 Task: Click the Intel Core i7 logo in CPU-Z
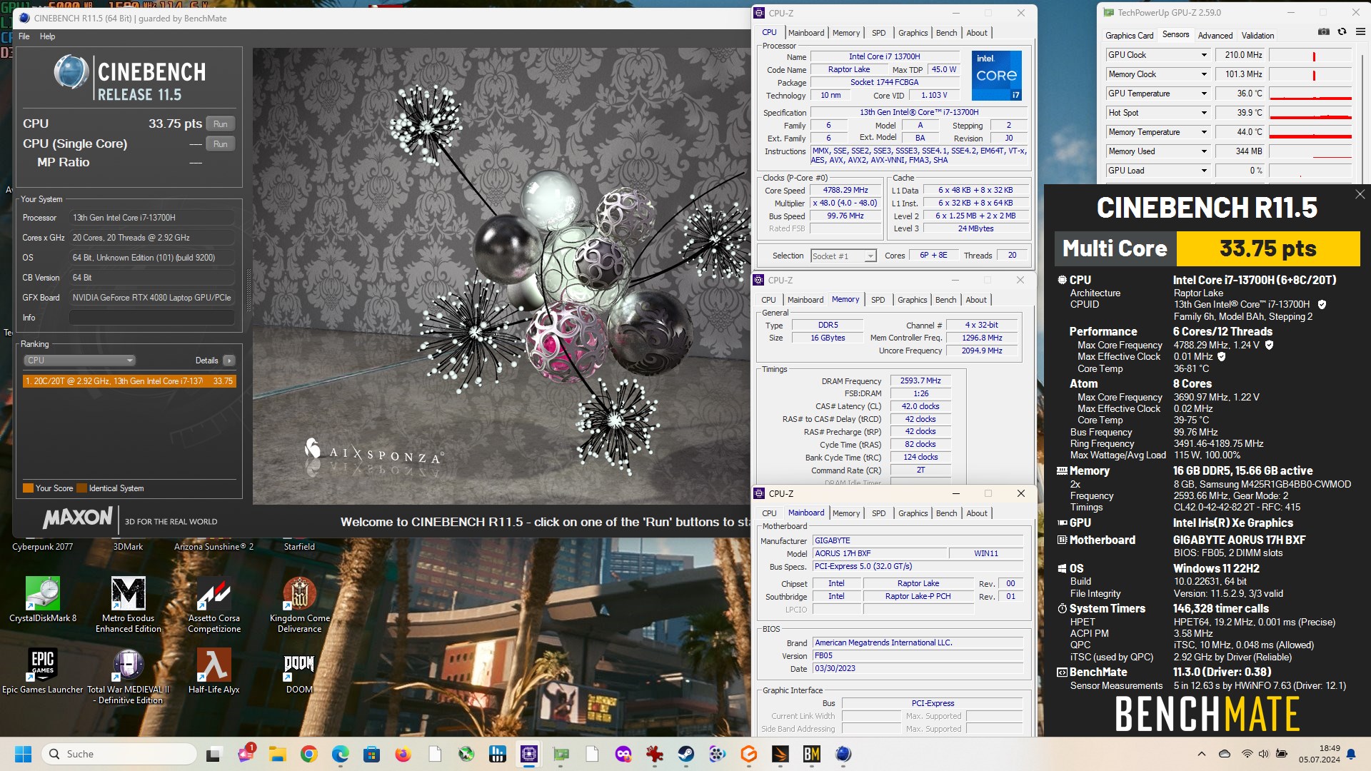coord(996,75)
